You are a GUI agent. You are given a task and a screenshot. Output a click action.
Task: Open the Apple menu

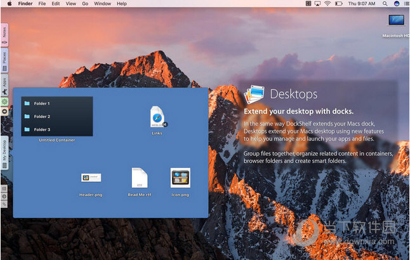pyautogui.click(x=10, y=4)
